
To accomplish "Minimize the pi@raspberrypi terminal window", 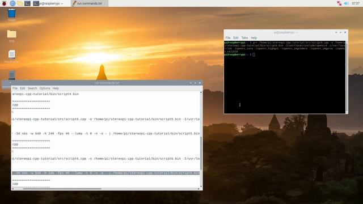I will [x=336, y=32].
